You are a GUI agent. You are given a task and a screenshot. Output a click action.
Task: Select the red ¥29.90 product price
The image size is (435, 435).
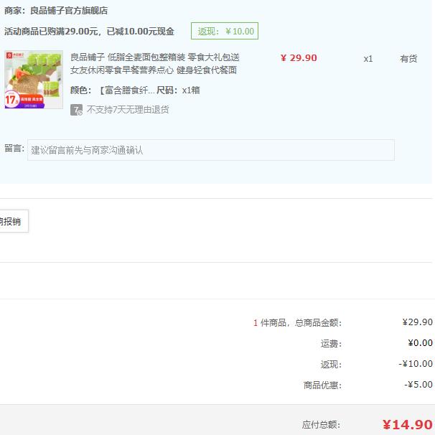click(299, 58)
